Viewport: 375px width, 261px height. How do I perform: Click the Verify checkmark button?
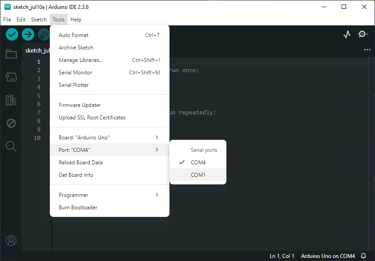[x=12, y=34]
